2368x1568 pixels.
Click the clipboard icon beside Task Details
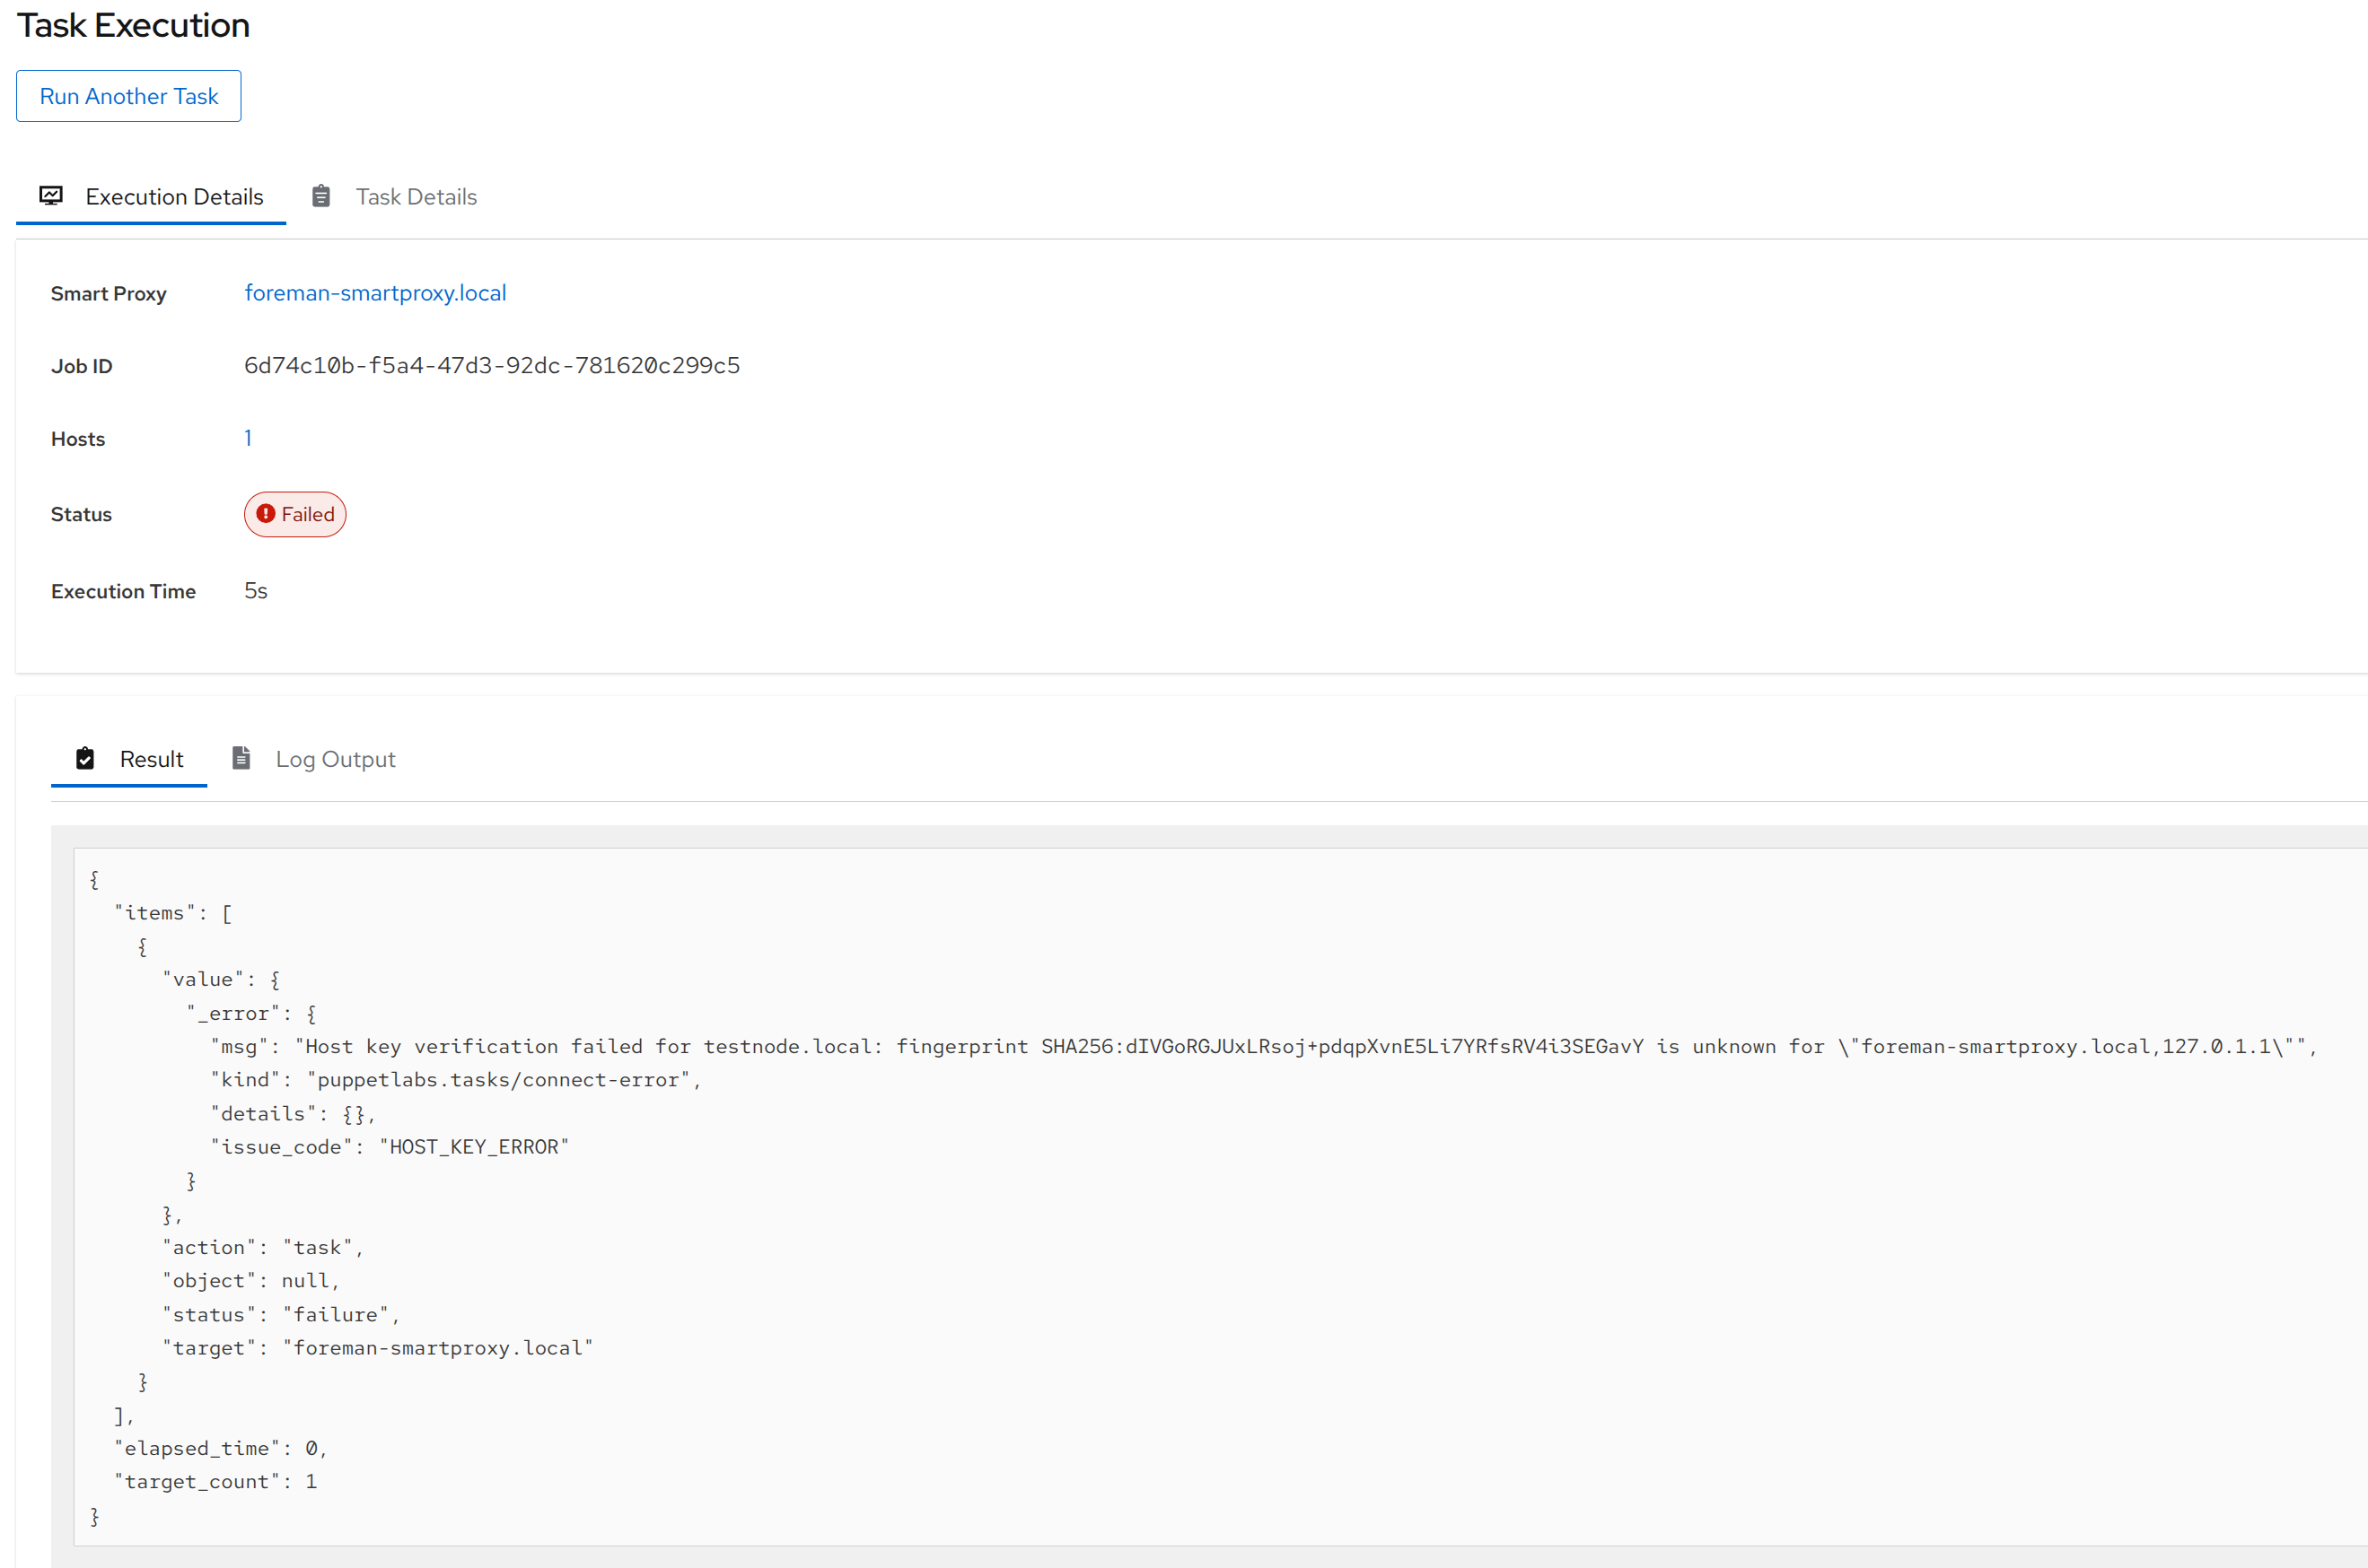(x=321, y=195)
